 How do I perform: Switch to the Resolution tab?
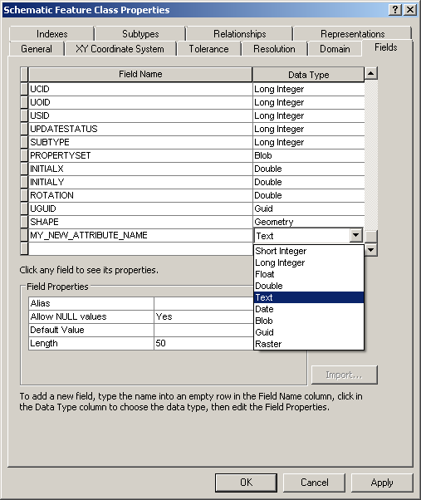274,49
